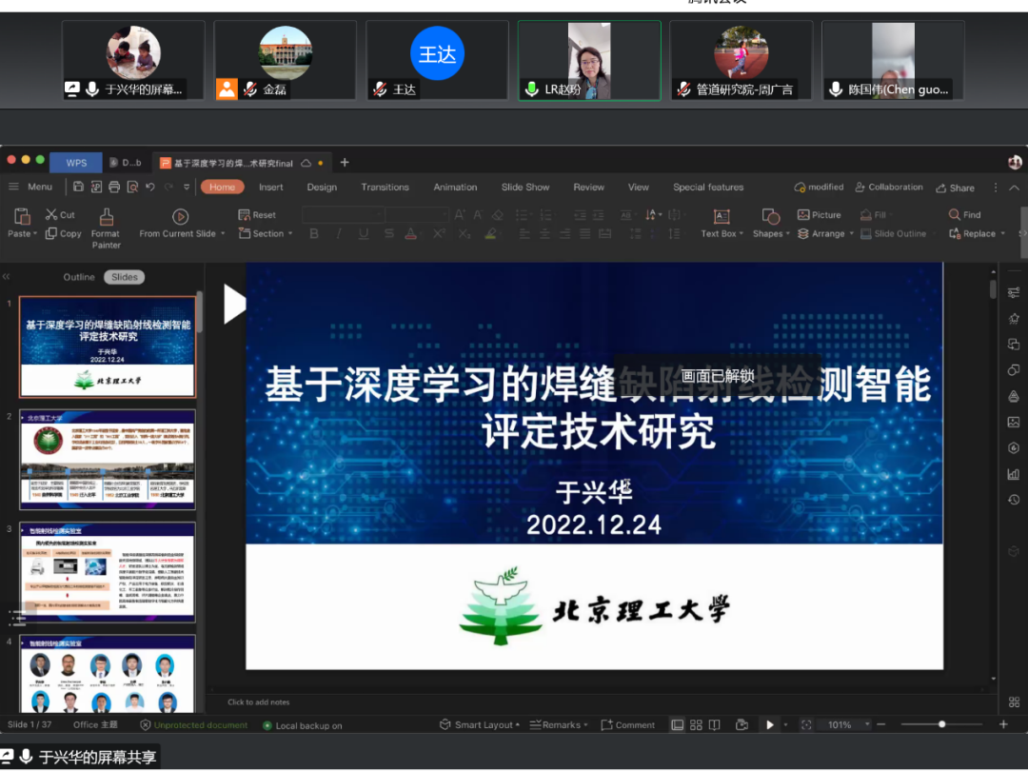1028x771 pixels.
Task: Adjust the zoom slider handle
Action: tap(941, 724)
